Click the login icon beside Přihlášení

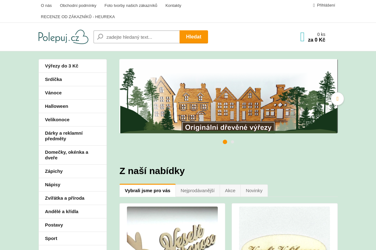tap(314, 5)
